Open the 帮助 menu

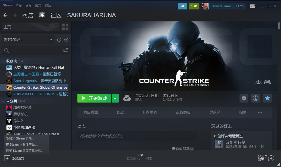point(48,6)
